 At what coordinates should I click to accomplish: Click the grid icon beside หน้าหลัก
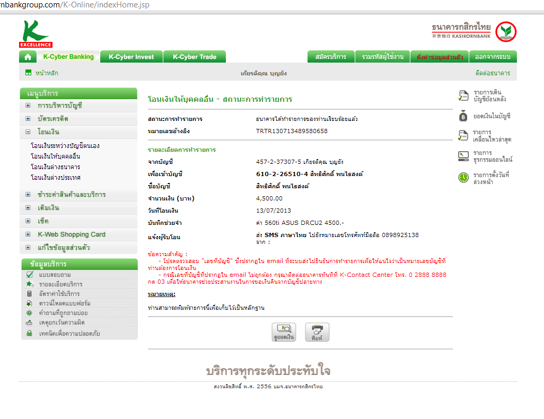pos(29,73)
